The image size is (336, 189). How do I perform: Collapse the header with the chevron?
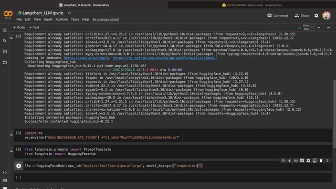pyautogui.click(x=328, y=27)
